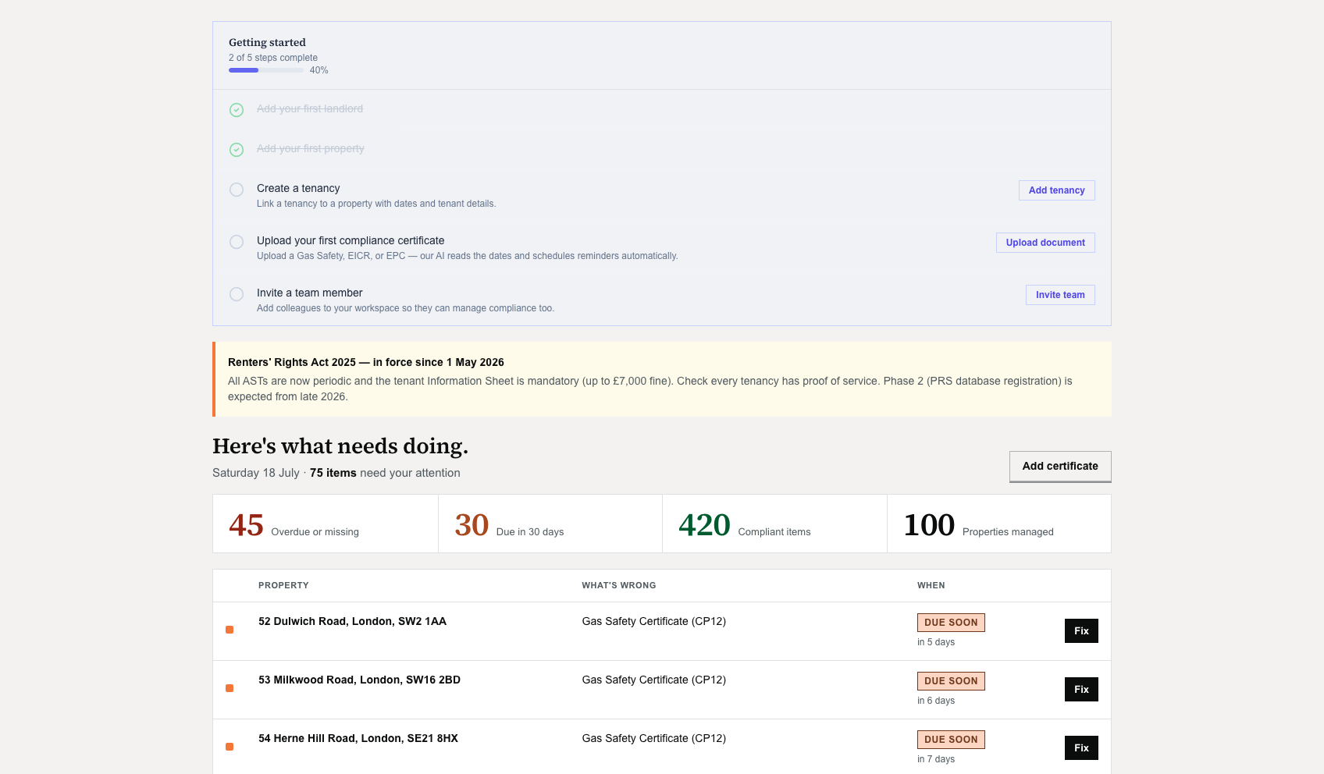
Task: Click the green check icon for Add your first property
Action: point(237,150)
